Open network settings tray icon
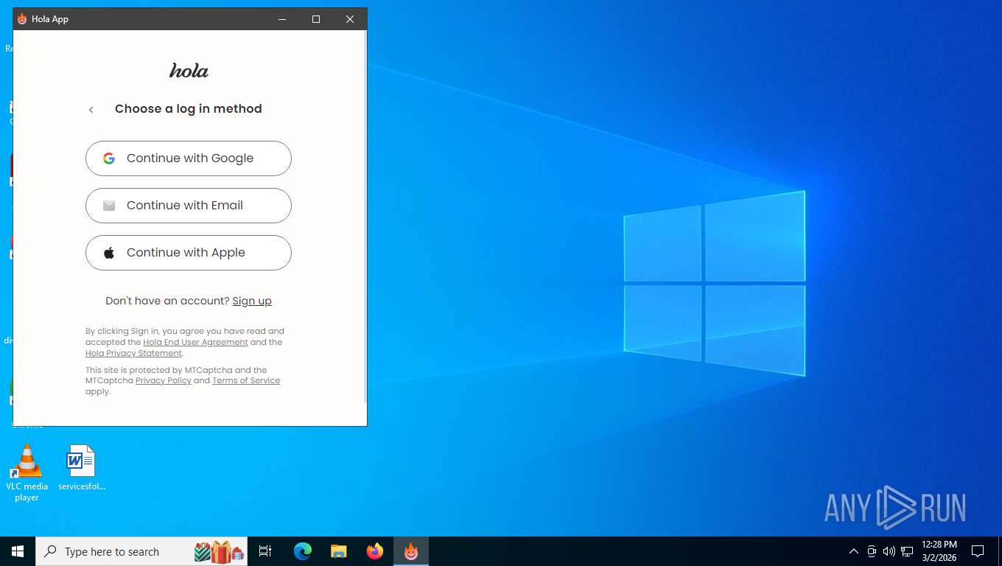The height and width of the screenshot is (566, 1002). 907,551
